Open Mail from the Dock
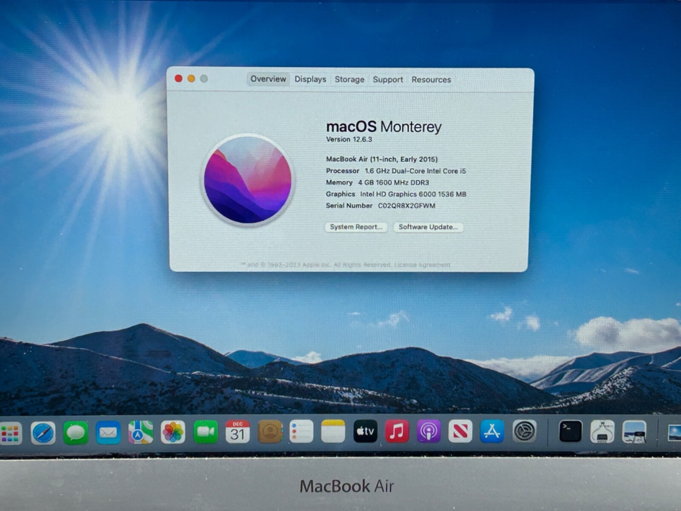The height and width of the screenshot is (511, 681). (108, 433)
